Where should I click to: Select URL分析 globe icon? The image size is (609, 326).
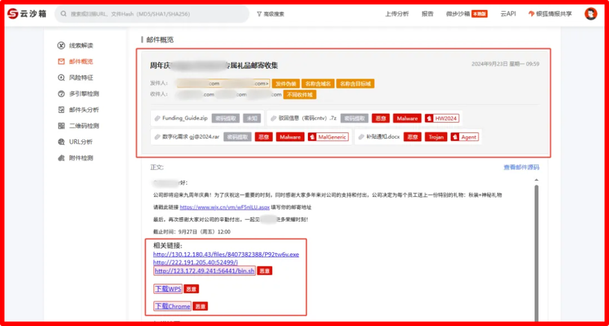[61, 142]
